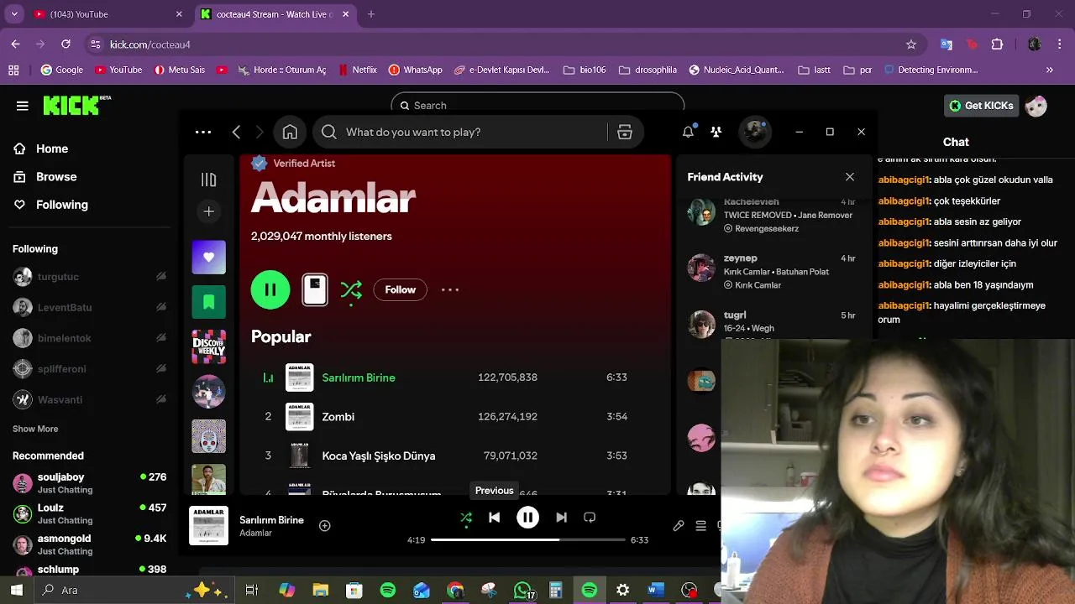
Task: Skip to next track
Action: pos(561,518)
